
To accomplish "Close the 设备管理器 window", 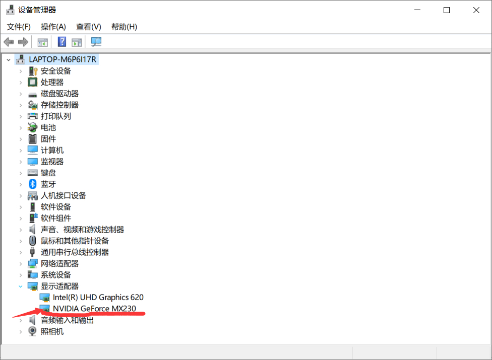I will [476, 10].
